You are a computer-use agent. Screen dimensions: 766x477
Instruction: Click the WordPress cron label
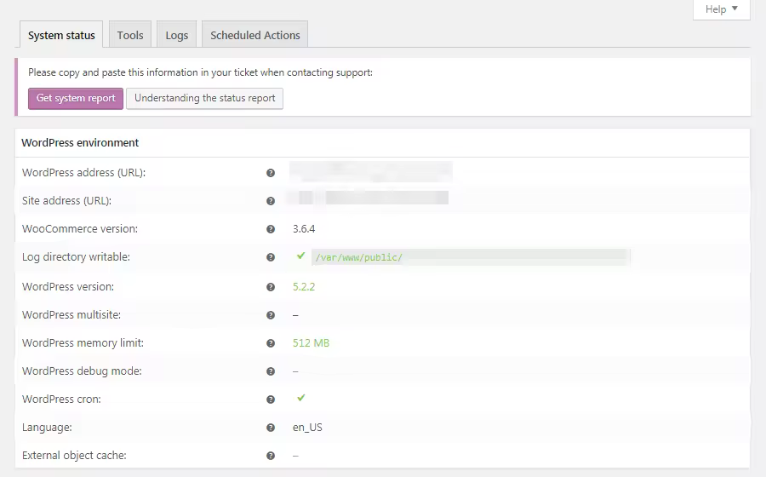(61, 399)
